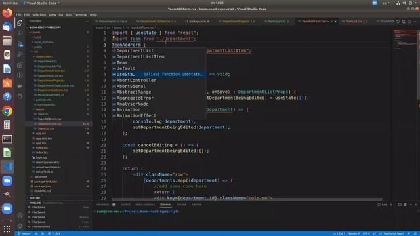Screen dimensions: 420x236
Task: Open Show Applications grid in dock
Action: (x=7, y=229)
